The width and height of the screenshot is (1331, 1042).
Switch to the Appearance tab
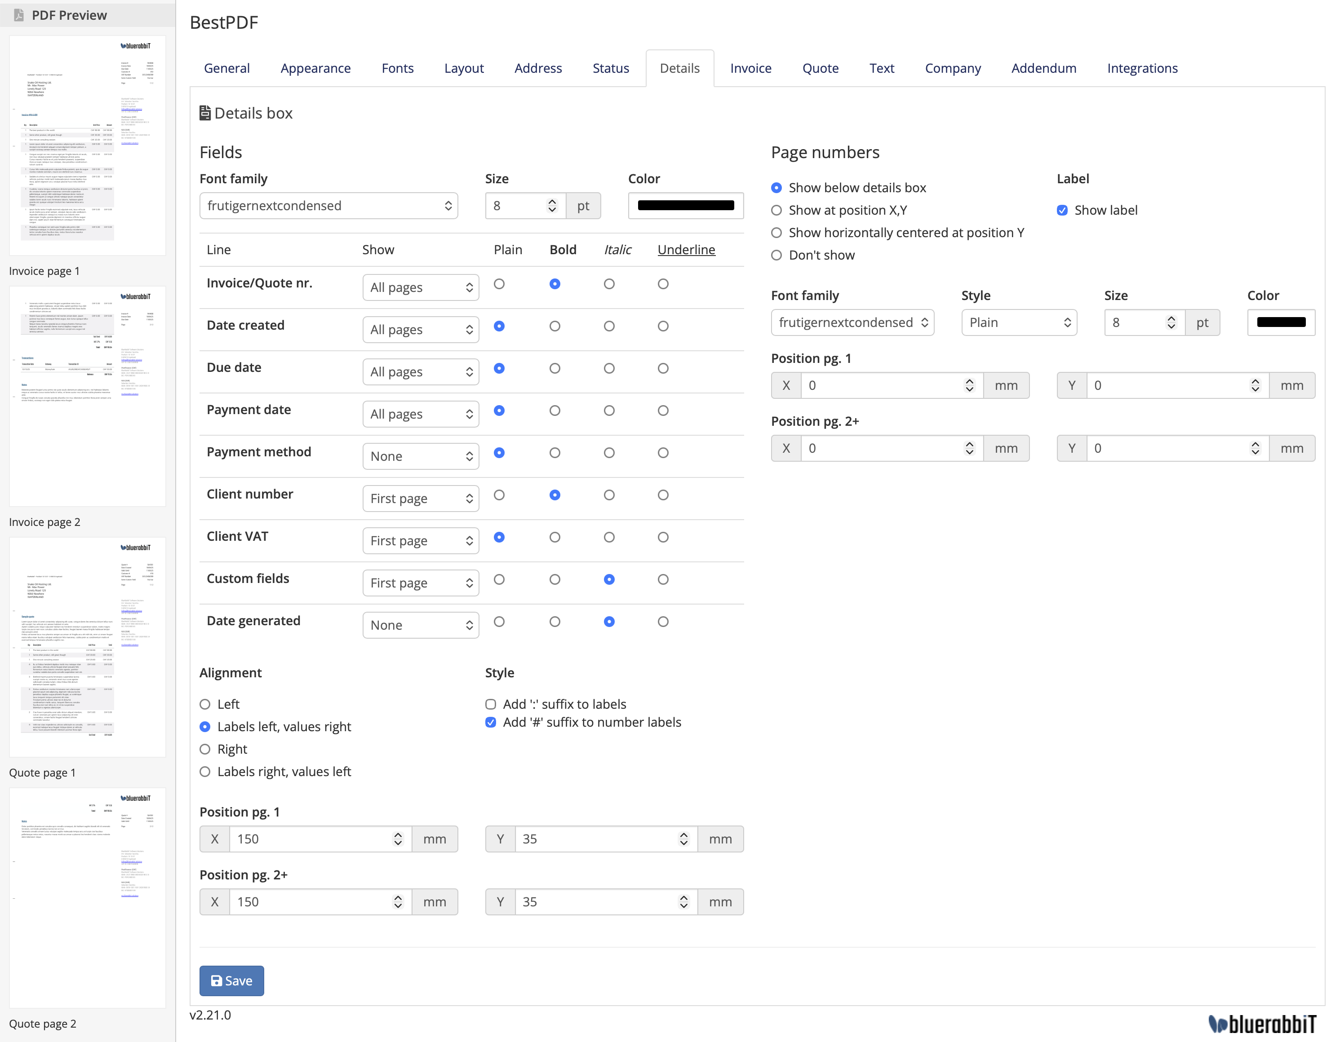[x=315, y=68]
